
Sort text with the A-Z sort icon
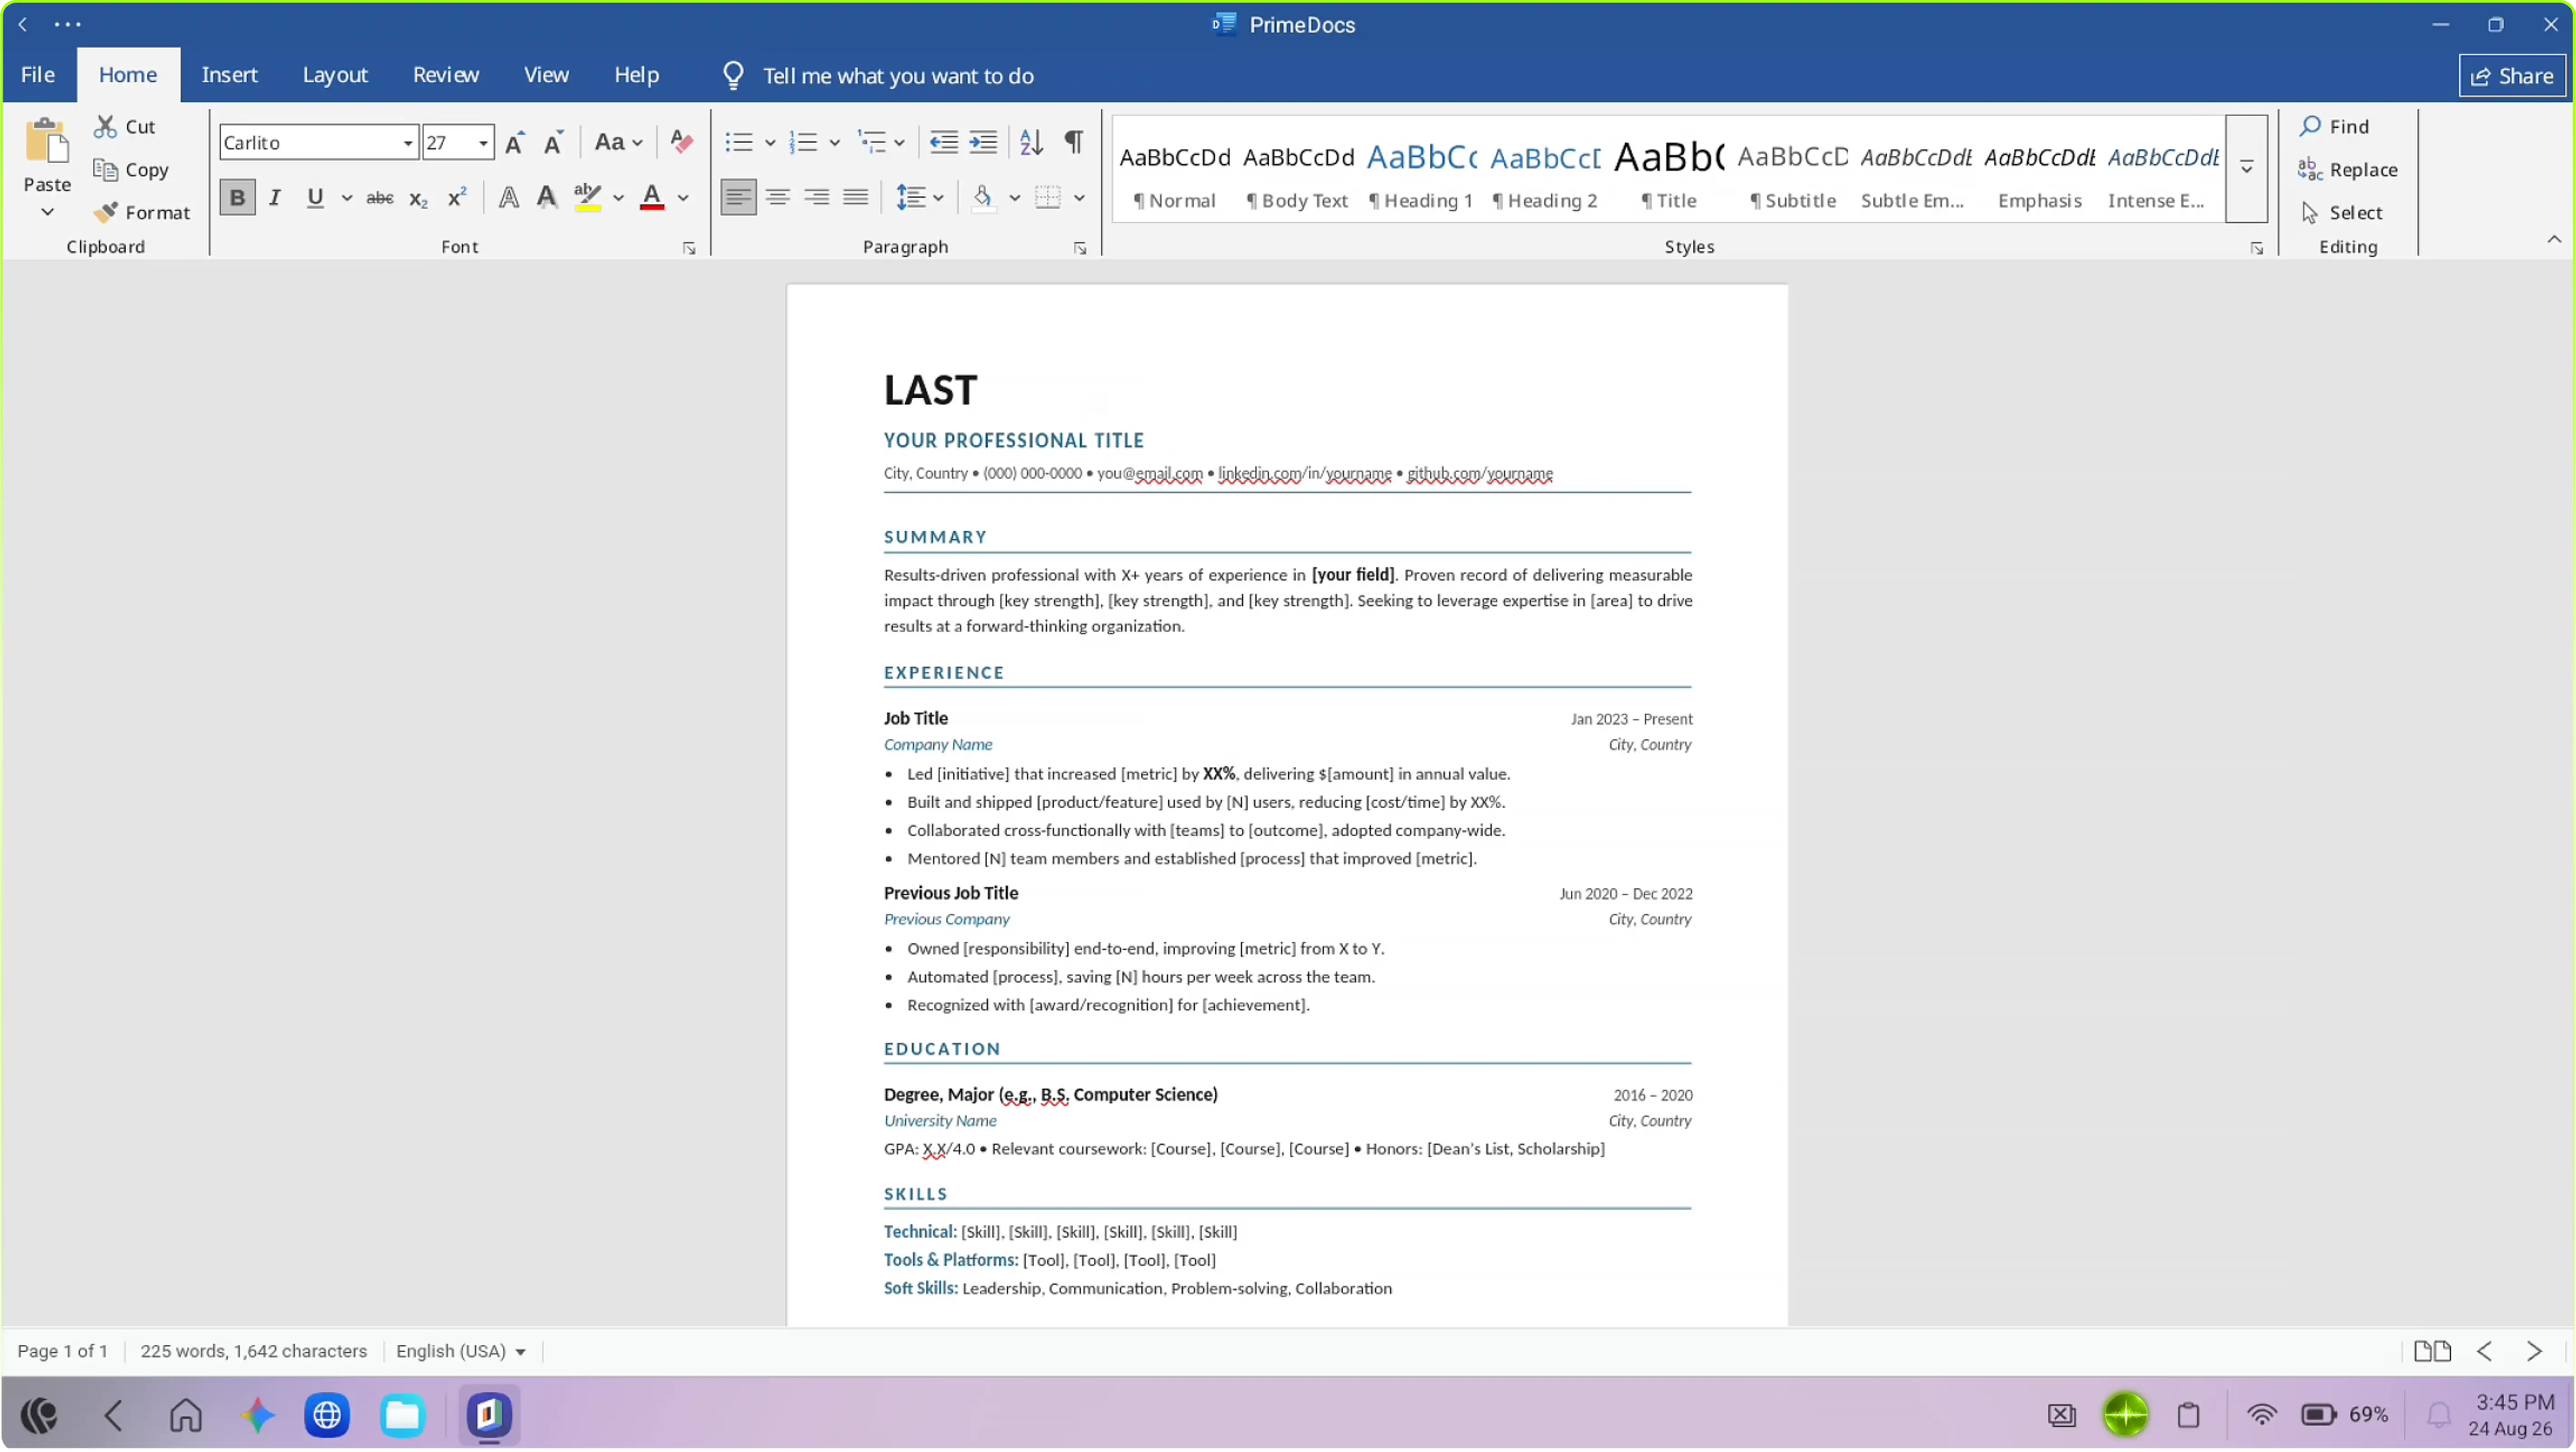pos(1032,143)
